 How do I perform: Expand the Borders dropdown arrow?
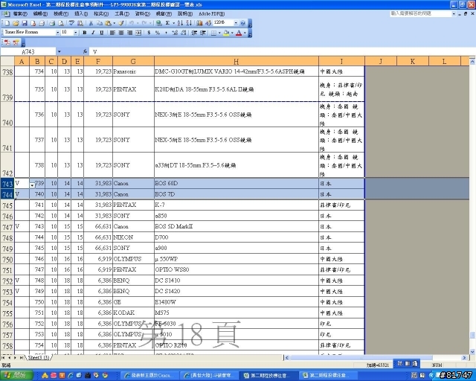(219, 33)
